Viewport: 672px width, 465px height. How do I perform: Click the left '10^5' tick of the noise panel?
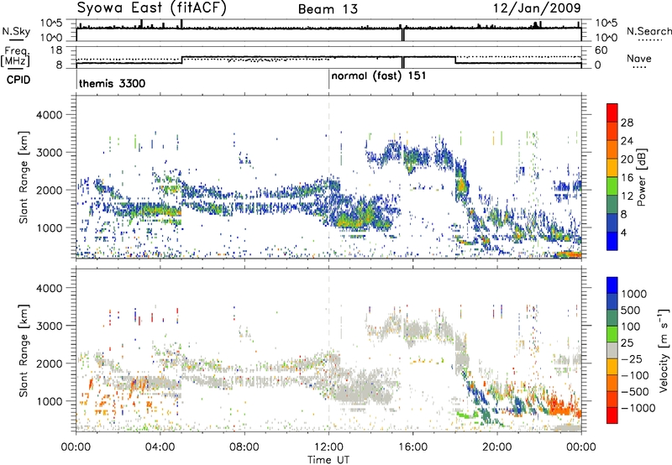click(51, 24)
